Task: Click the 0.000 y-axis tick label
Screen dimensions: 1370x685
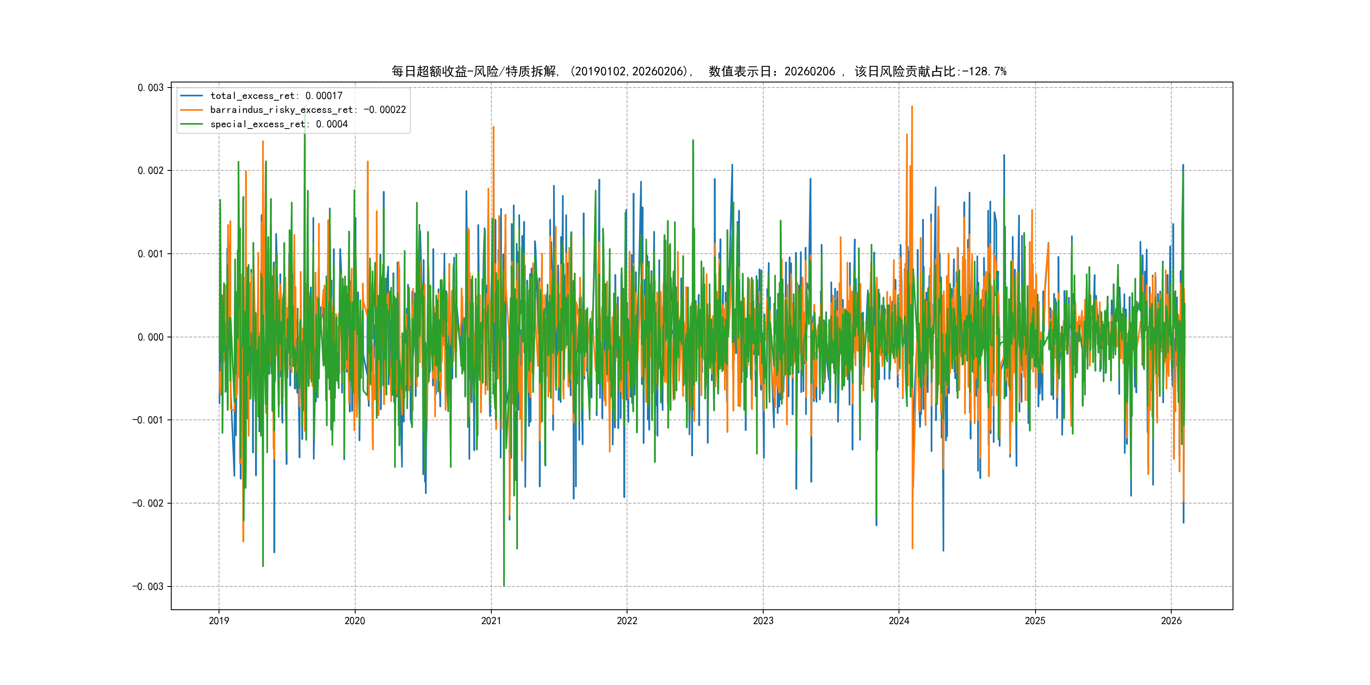Action: (151, 337)
